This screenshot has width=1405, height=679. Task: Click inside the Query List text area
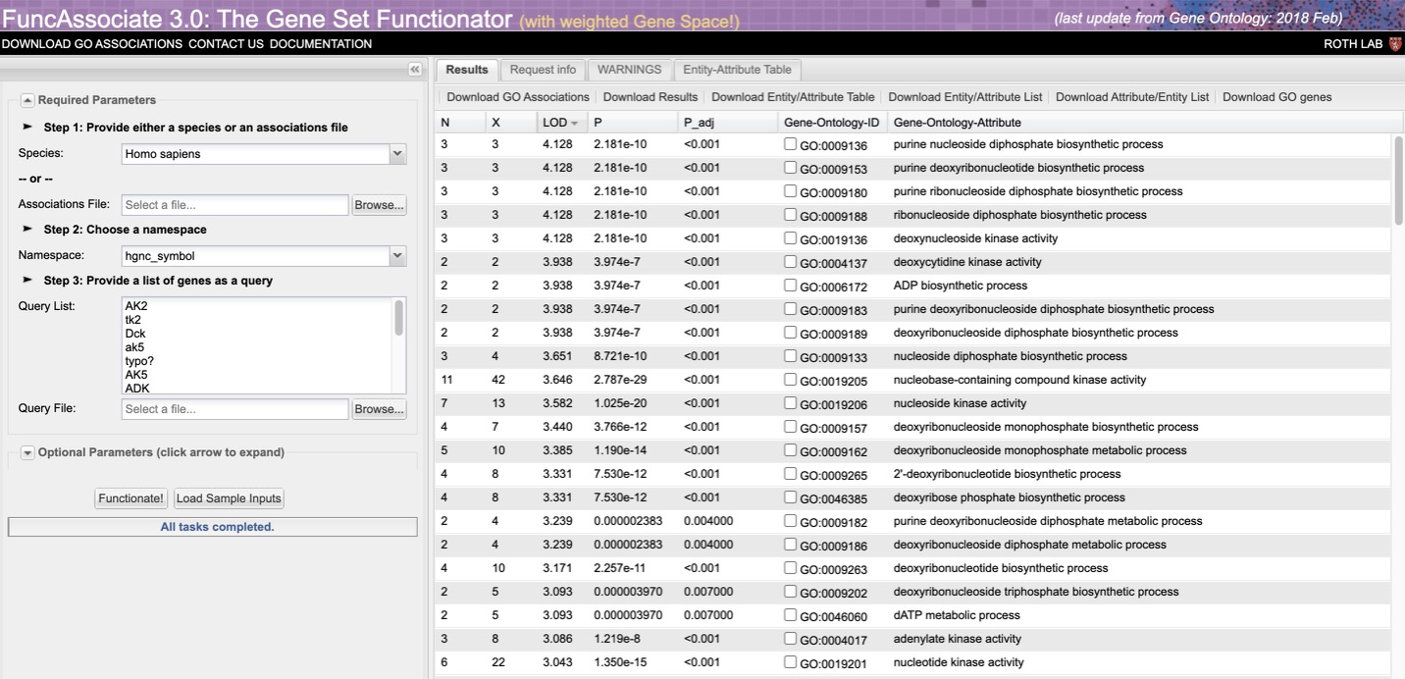[257, 346]
